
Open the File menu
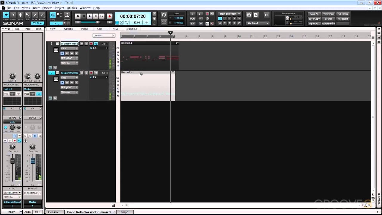tap(9, 8)
